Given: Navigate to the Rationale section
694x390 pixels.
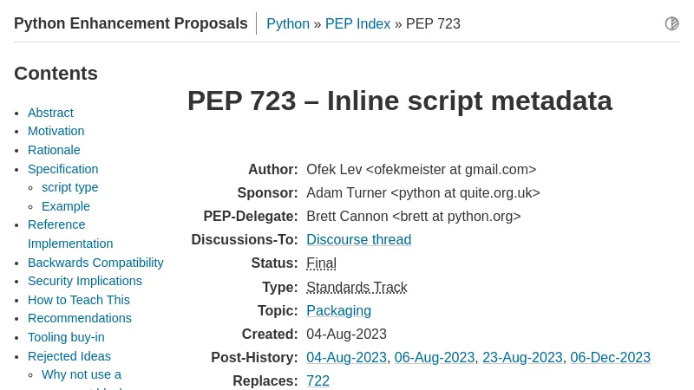Looking at the screenshot, I should tap(54, 150).
